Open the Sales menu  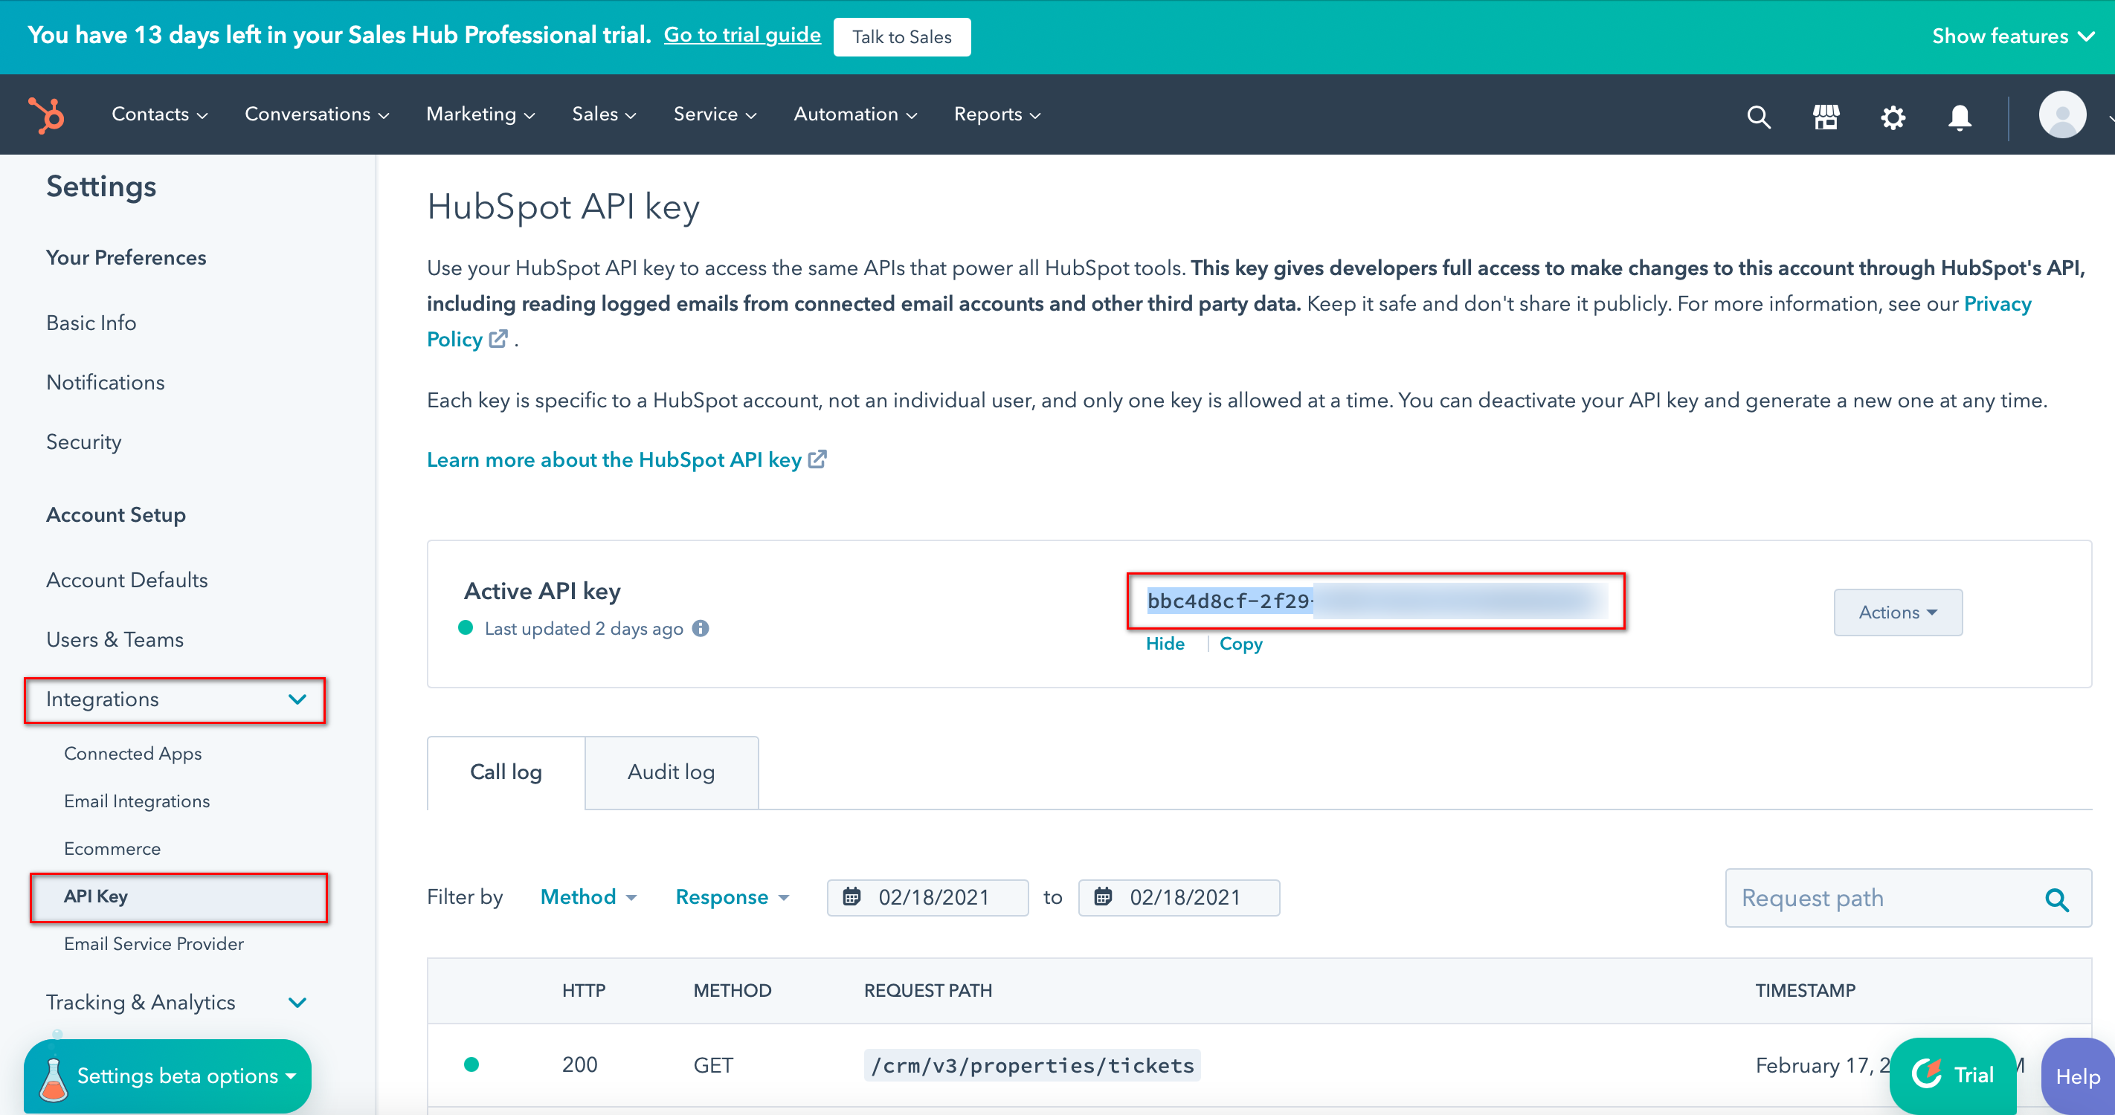coord(605,115)
